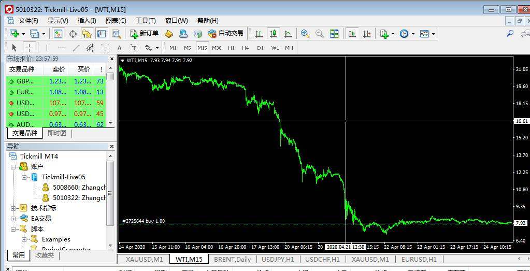Switch to the 收藏夹 tab
The width and height of the screenshot is (530, 271).
(45, 255)
